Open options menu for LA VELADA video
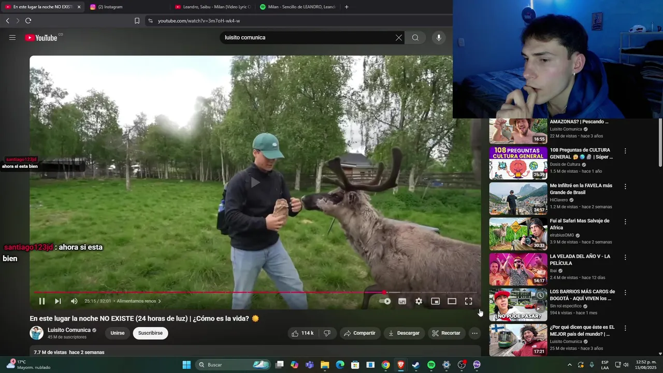This screenshot has height=373, width=663. point(625,257)
